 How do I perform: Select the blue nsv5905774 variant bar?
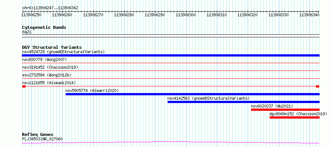pos(192,94)
